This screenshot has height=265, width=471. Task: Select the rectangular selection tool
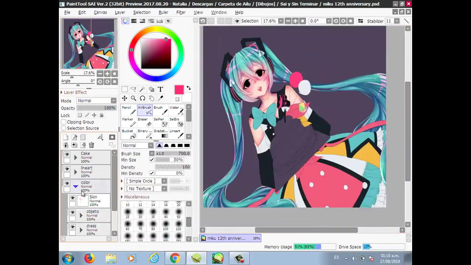[x=124, y=89]
